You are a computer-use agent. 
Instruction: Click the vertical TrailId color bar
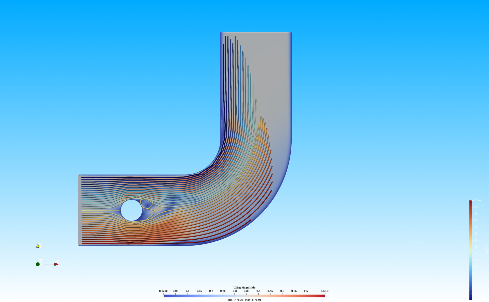tap(471, 250)
